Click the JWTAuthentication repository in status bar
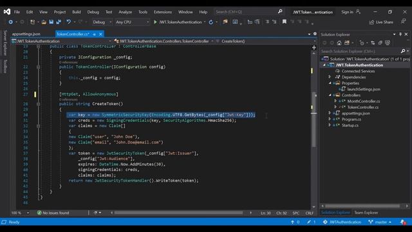Viewport: 412px width, 232px height. click(342, 222)
